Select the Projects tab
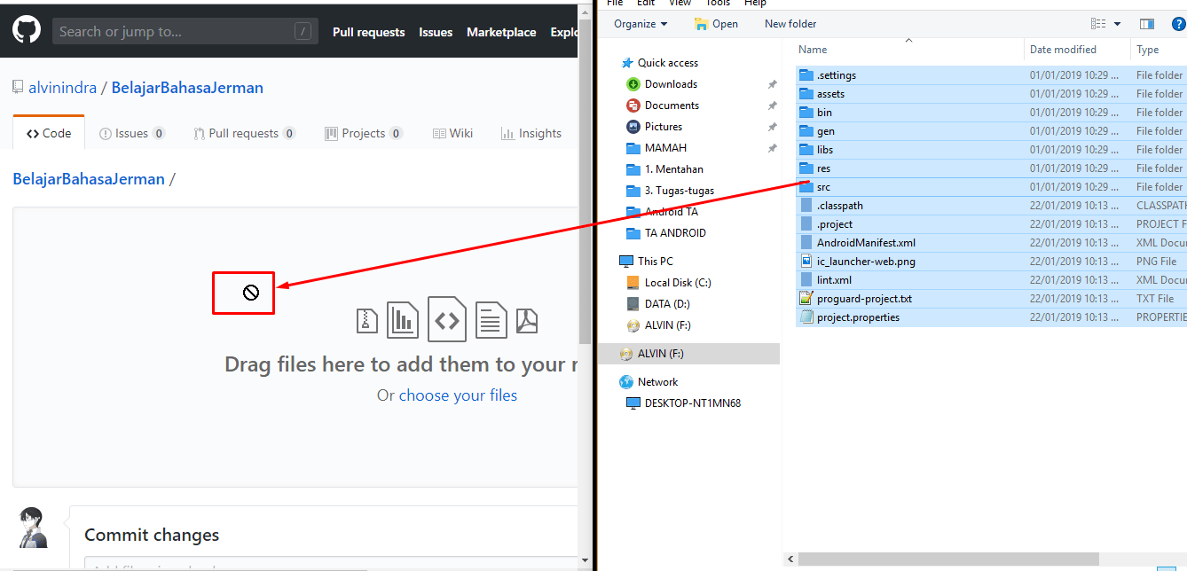 (x=363, y=132)
